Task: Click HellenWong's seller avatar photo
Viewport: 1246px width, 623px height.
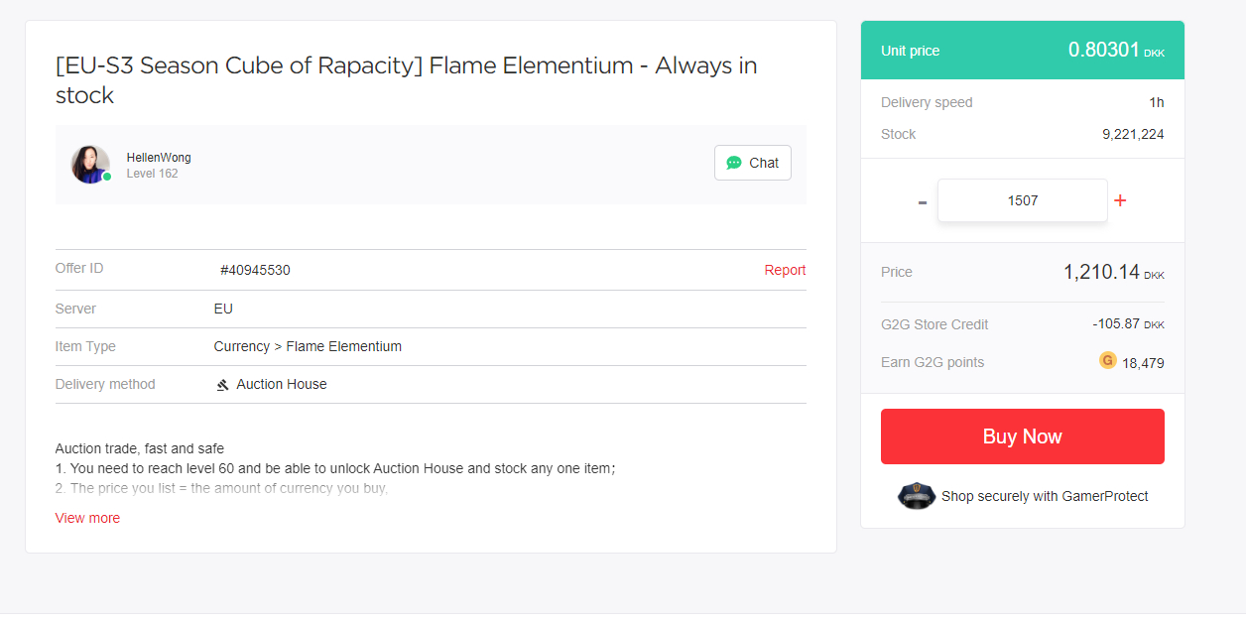Action: 89,164
